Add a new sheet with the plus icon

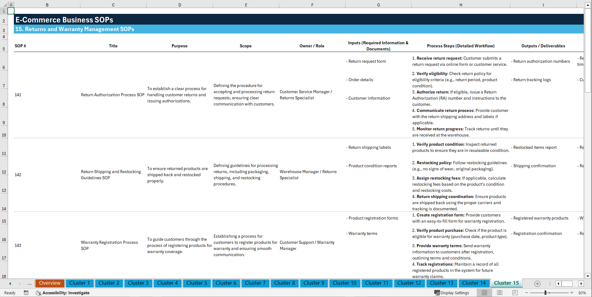537,283
